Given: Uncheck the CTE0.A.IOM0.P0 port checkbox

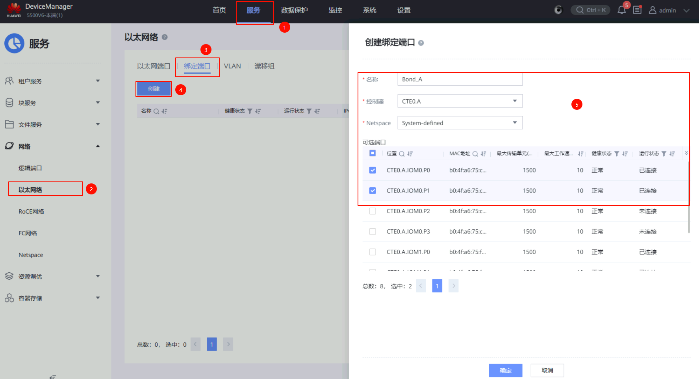Looking at the screenshot, I should click(373, 170).
